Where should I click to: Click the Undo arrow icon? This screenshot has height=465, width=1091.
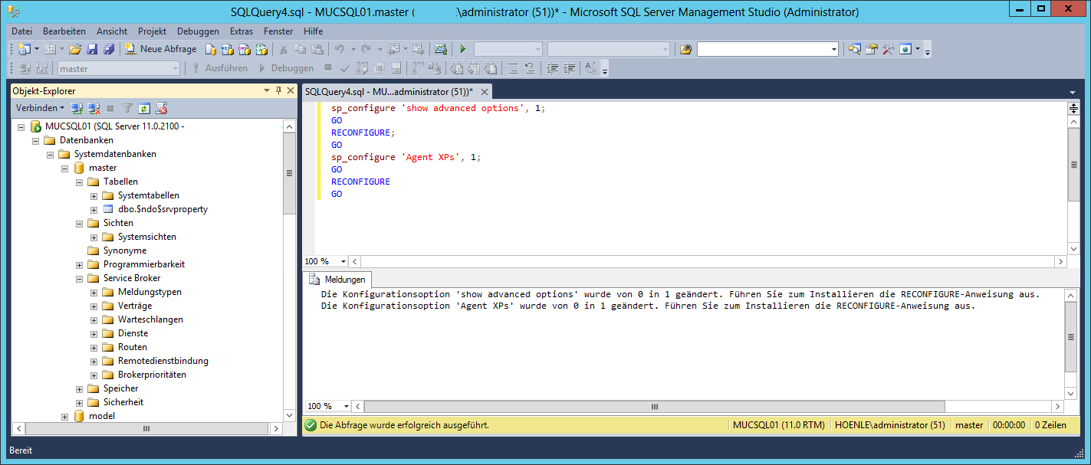click(340, 49)
